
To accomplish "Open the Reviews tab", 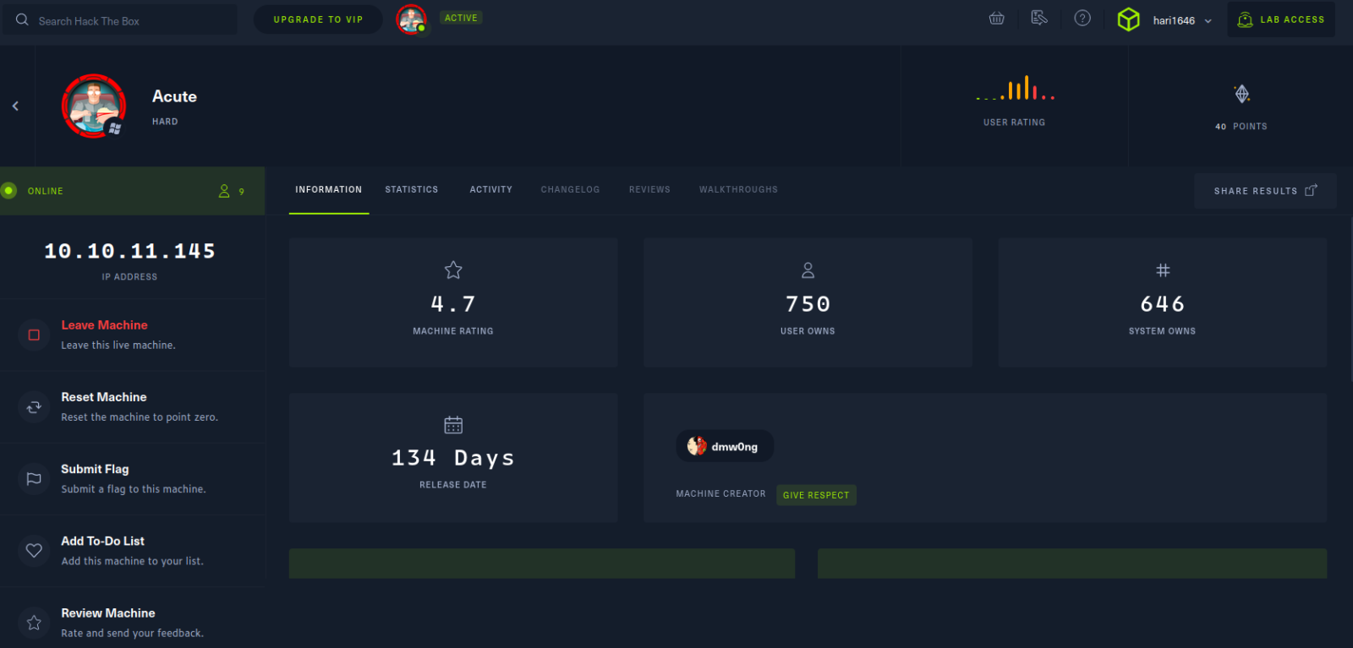I will coord(649,190).
